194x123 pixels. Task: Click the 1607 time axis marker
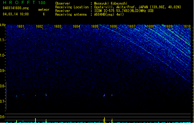(132, 26)
